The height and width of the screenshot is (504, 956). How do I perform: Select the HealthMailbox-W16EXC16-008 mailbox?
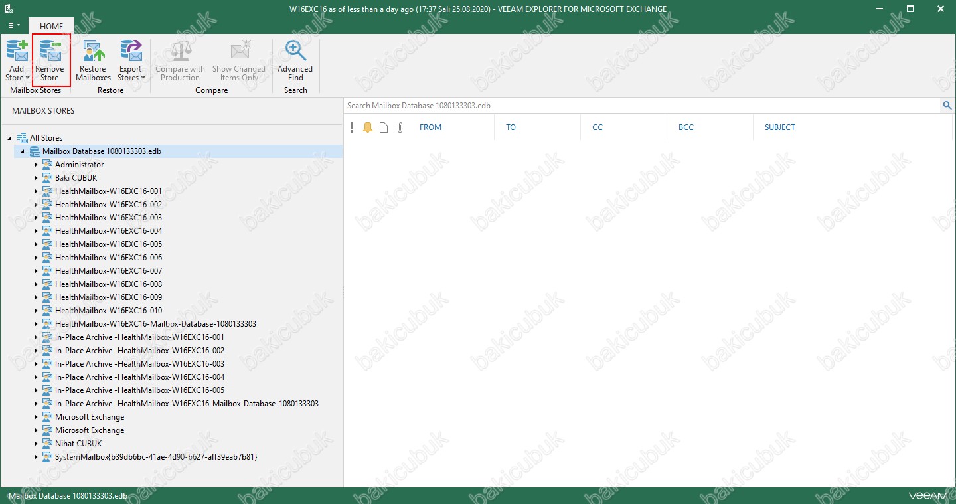pyautogui.click(x=108, y=284)
